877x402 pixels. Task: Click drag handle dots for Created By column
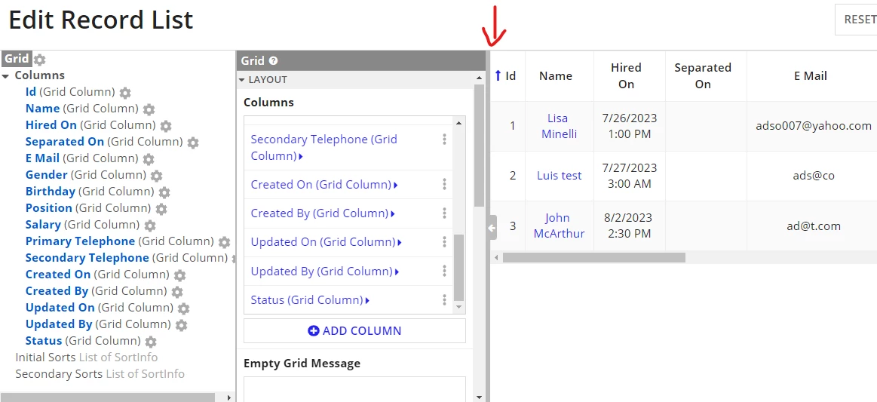[444, 213]
